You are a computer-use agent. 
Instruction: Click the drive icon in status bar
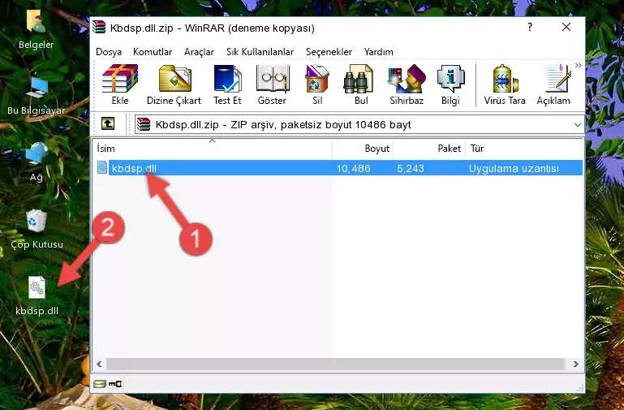100,384
